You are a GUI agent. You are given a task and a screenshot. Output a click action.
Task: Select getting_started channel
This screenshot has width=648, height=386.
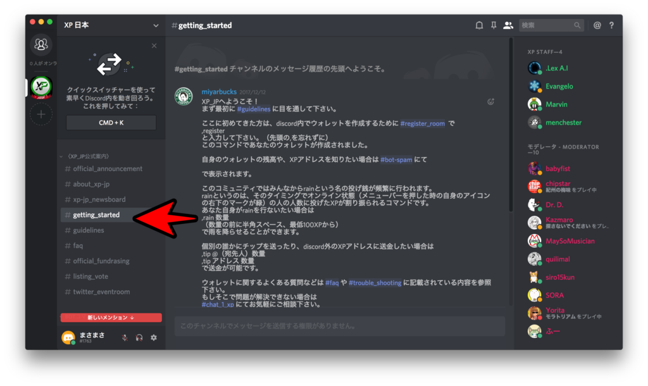tap(111, 215)
